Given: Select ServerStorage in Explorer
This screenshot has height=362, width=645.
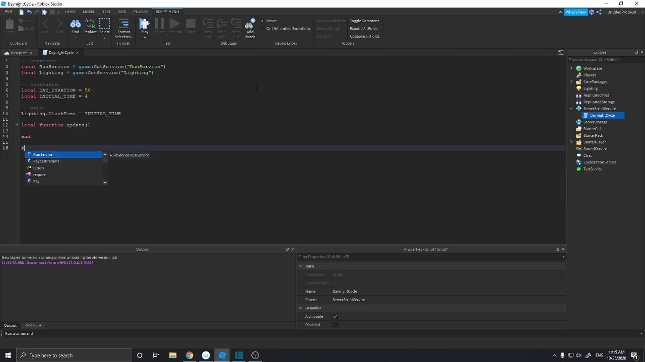Looking at the screenshot, I should 595,122.
